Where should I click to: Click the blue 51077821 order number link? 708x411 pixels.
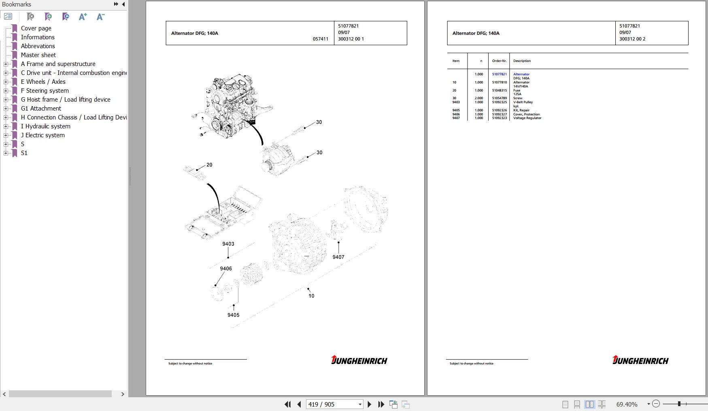tap(499, 74)
